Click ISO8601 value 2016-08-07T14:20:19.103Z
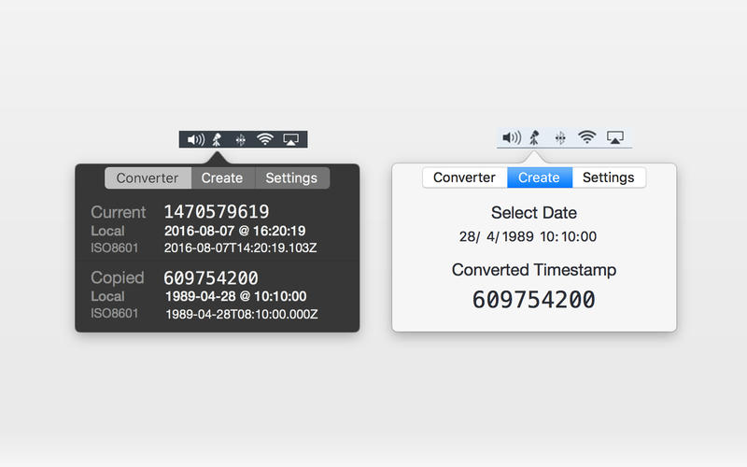This screenshot has width=747, height=467. (241, 248)
